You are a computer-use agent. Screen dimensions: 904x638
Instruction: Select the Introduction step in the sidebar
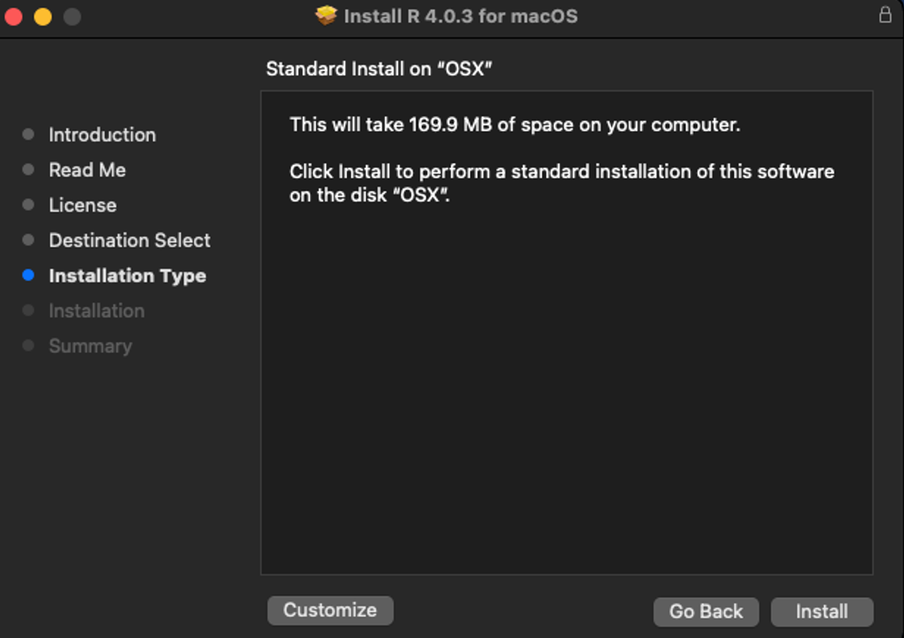click(x=102, y=134)
